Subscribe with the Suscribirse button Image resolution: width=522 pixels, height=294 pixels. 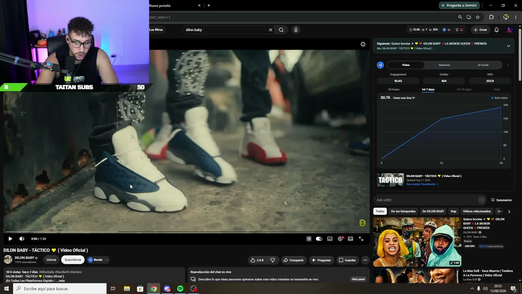(x=73, y=260)
